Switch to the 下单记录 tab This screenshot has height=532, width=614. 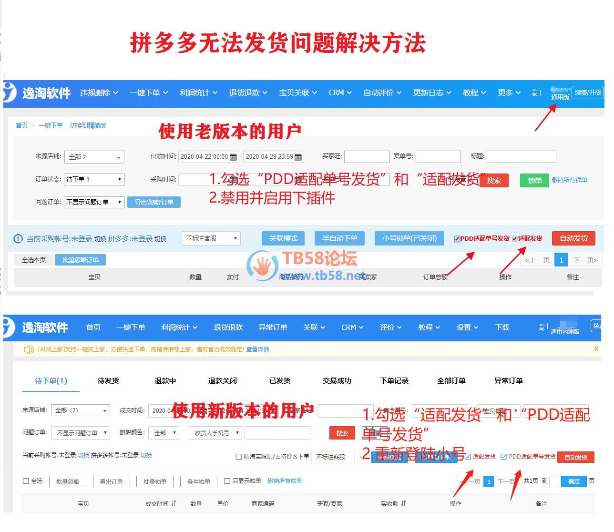[x=394, y=381]
